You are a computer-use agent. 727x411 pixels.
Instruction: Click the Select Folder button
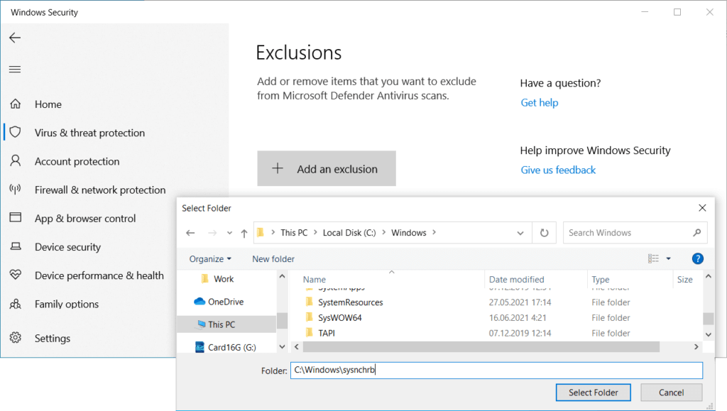(x=593, y=393)
